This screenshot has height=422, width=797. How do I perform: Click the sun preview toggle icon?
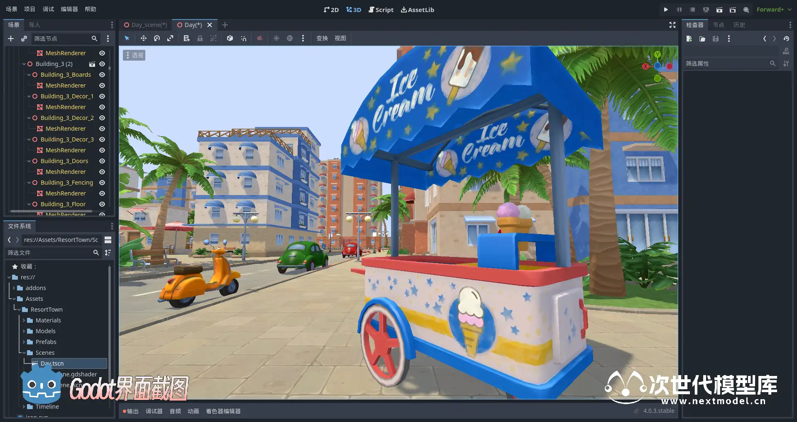pyautogui.click(x=276, y=38)
